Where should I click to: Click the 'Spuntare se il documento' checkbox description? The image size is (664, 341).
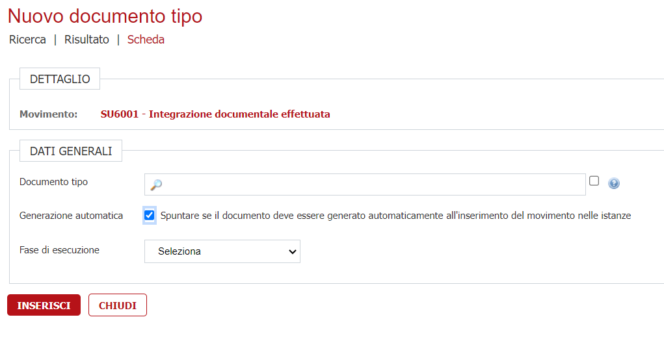pyautogui.click(x=395, y=216)
